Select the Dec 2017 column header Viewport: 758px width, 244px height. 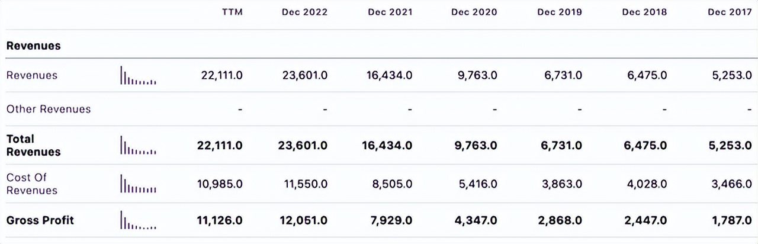pyautogui.click(x=730, y=12)
